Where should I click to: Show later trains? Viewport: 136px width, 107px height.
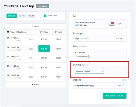(x=35, y=84)
